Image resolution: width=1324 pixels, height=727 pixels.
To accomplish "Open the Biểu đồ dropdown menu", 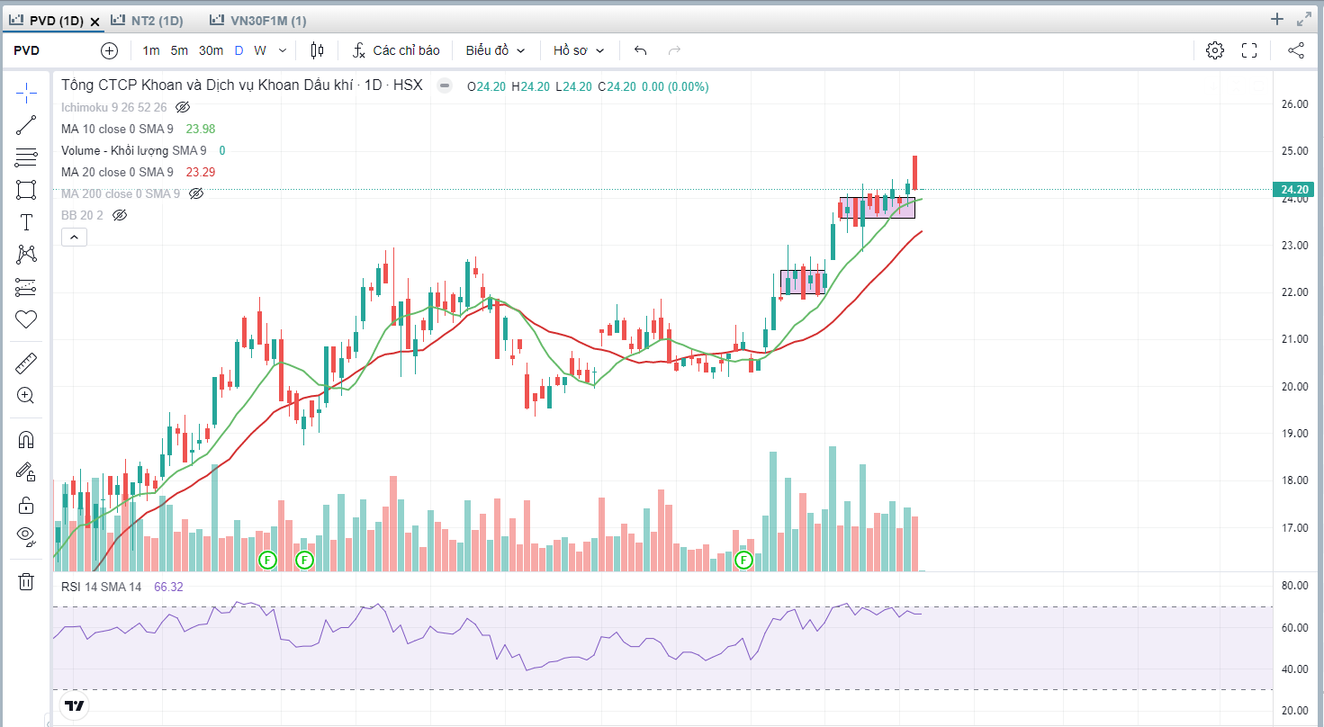I will (x=495, y=50).
